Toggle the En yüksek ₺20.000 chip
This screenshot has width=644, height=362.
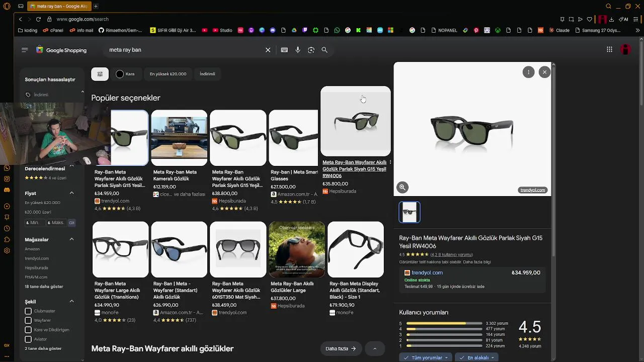[168, 74]
